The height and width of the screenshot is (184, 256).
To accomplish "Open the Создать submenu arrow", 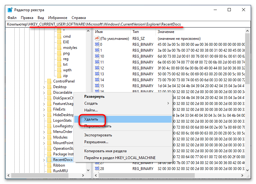I will coord(168,103).
